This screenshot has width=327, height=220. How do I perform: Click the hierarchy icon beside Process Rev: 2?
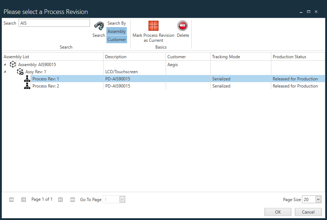point(27,86)
